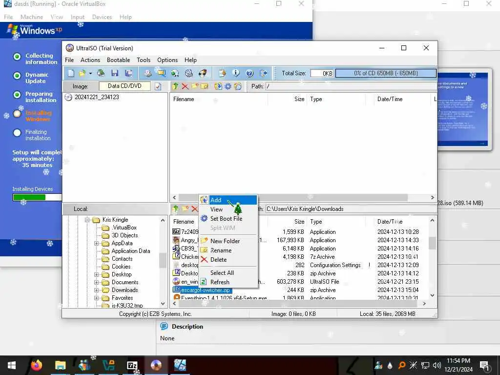Choose View from the context menu

228,209
